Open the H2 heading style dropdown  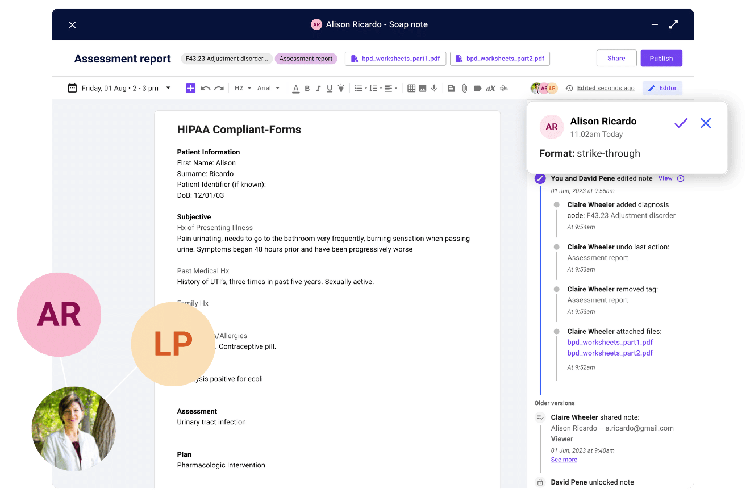tap(240, 88)
